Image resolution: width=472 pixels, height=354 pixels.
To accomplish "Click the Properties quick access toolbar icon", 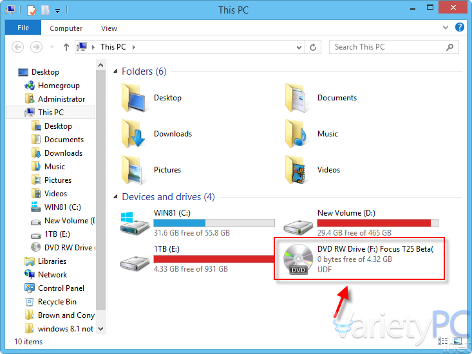I will click(32, 10).
